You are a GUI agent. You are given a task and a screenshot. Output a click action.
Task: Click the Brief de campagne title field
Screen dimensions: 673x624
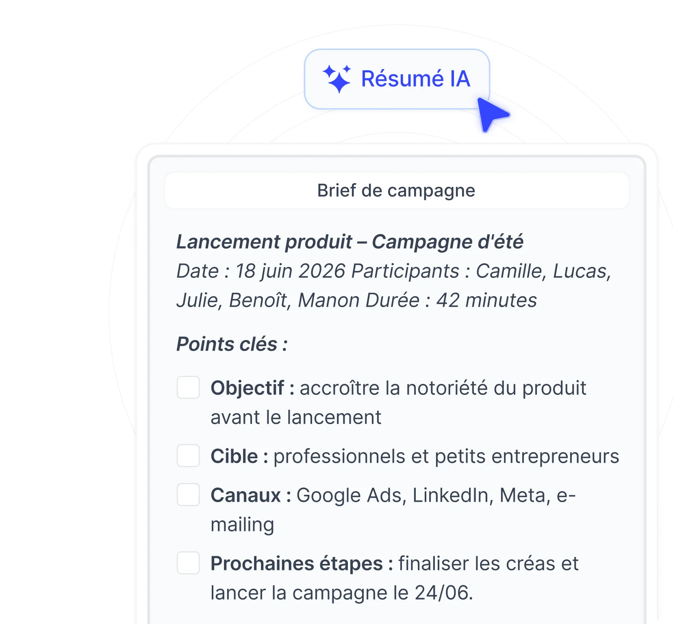[x=397, y=191]
